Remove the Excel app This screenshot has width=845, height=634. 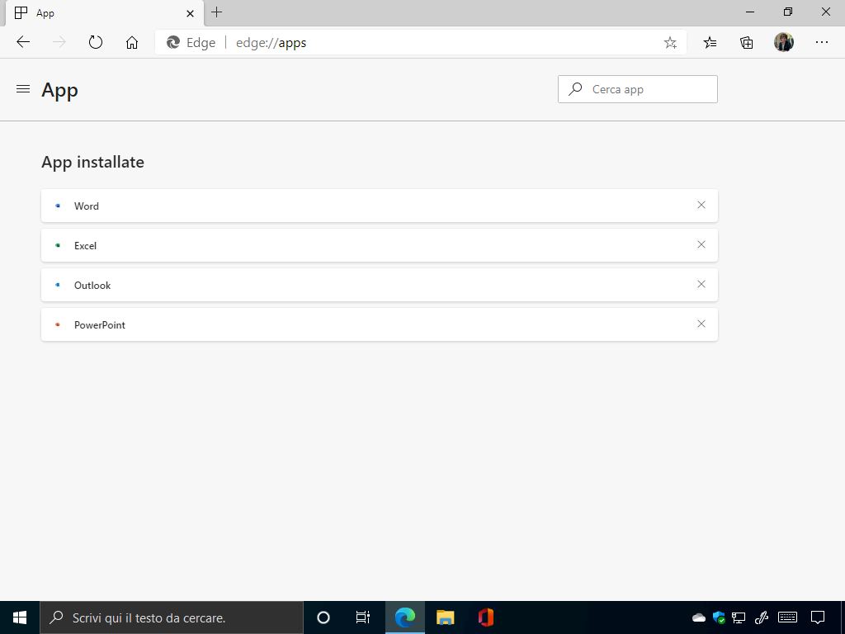(x=701, y=244)
